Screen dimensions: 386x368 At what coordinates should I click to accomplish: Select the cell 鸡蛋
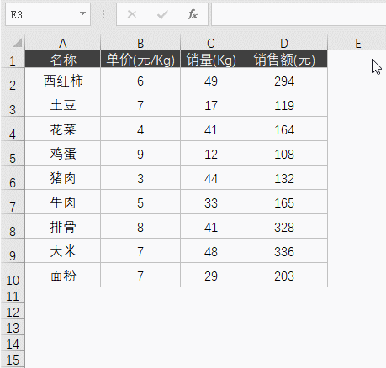pyautogui.click(x=63, y=153)
